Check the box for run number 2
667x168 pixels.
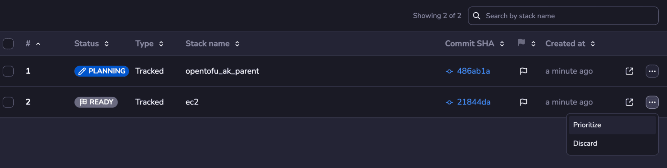coord(8,102)
